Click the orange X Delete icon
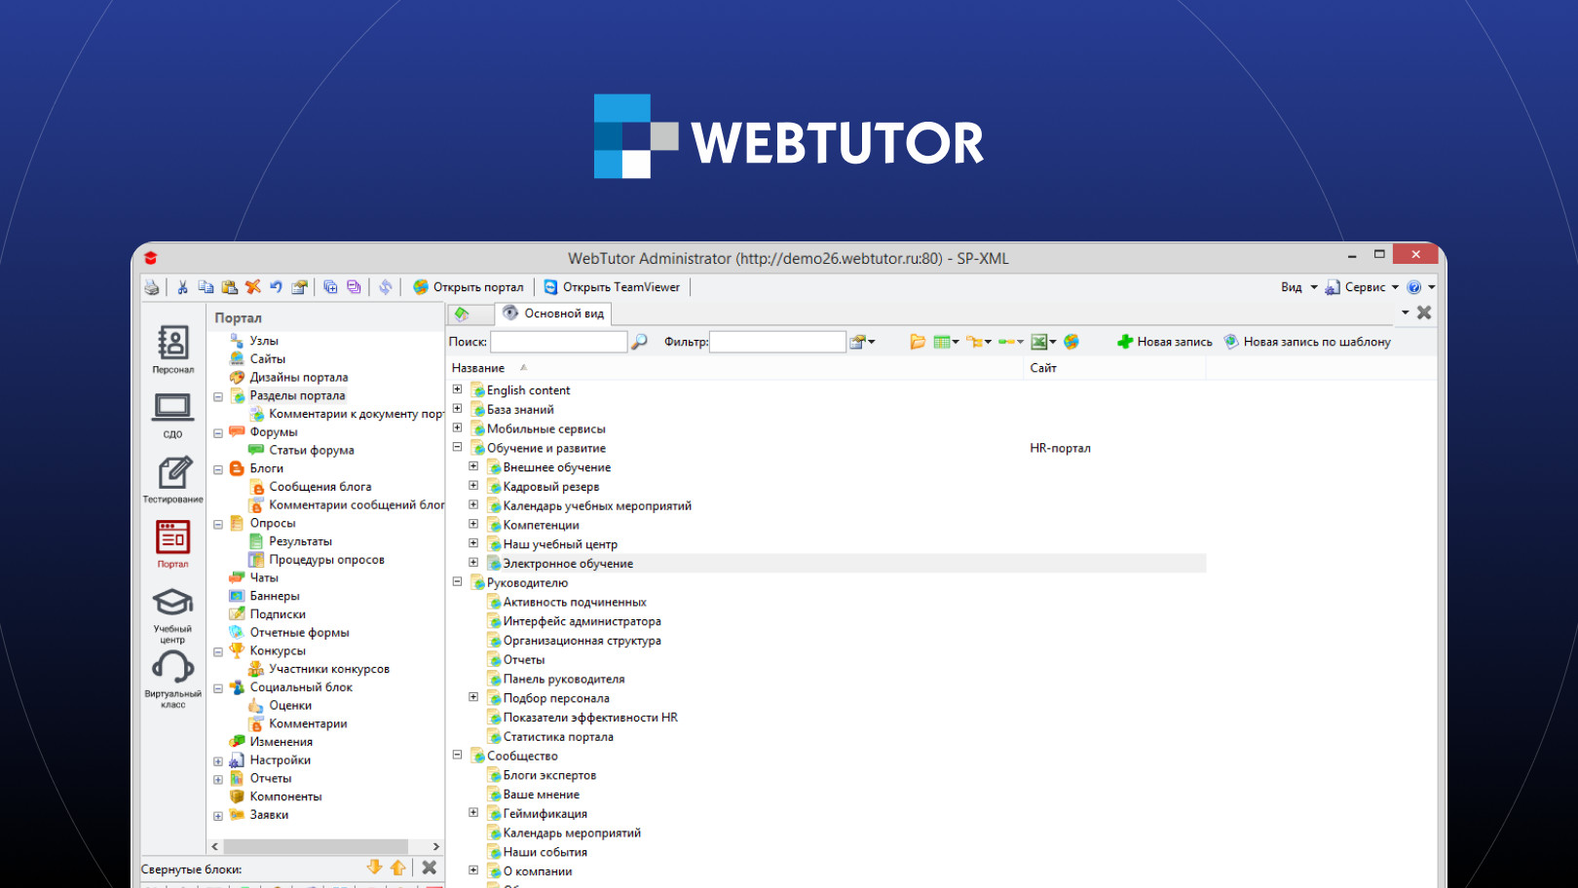1578x888 pixels. click(x=253, y=287)
